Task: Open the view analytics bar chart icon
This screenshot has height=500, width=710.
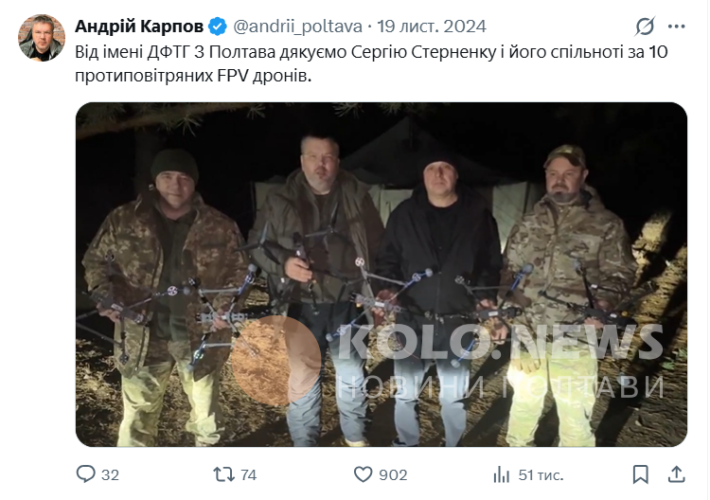Action: click(x=501, y=474)
